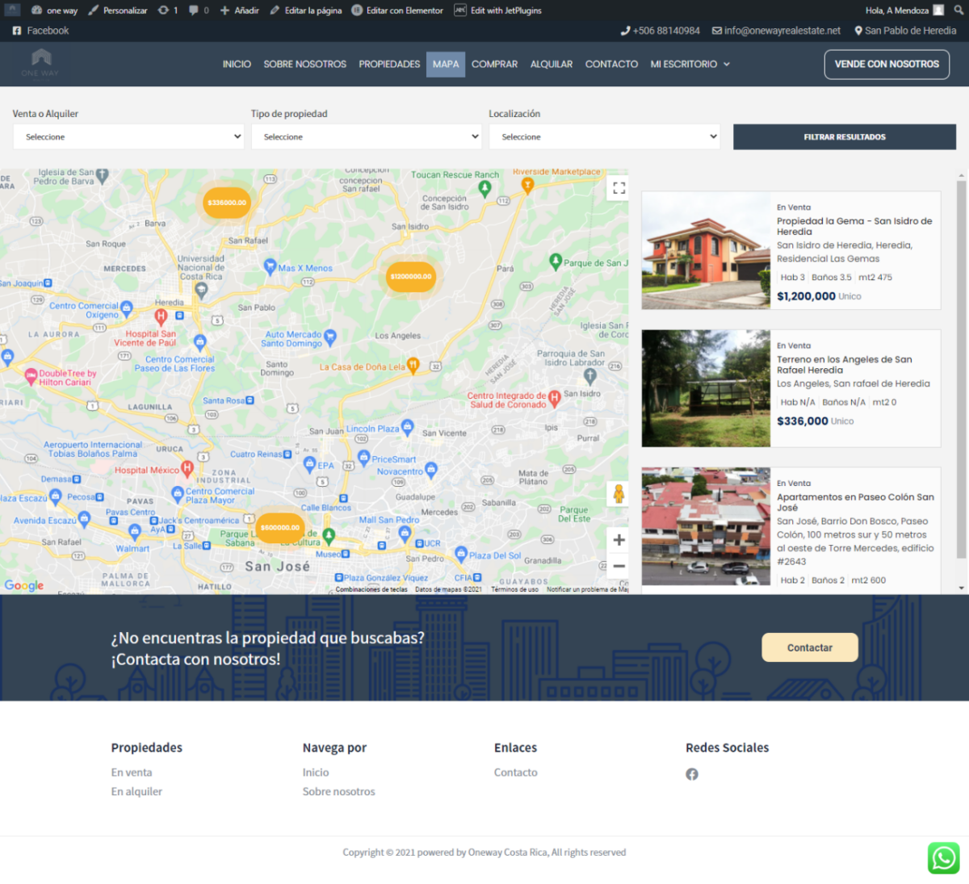The width and height of the screenshot is (969, 884).
Task: Click the info@onewayrealestate.net email link
Action: tap(776, 31)
